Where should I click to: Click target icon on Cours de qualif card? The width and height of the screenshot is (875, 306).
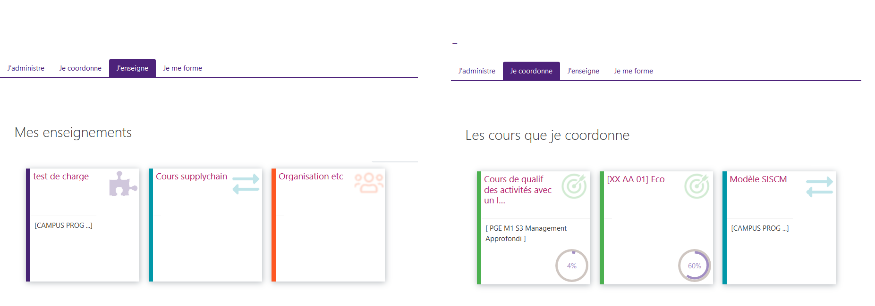(574, 186)
